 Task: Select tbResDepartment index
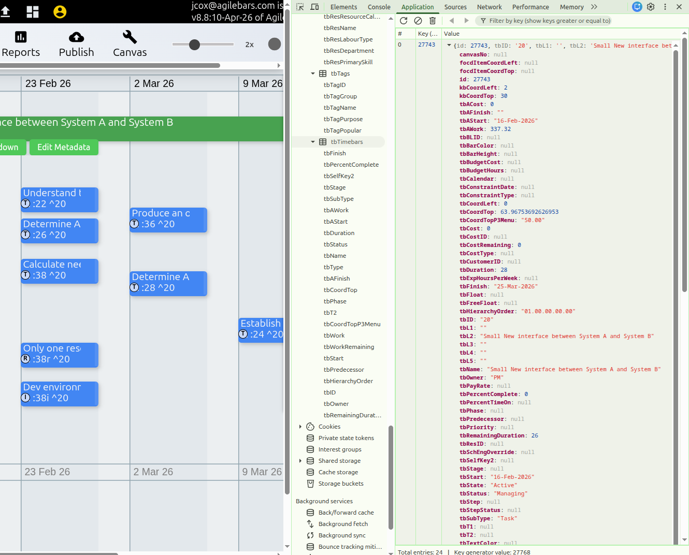349,51
